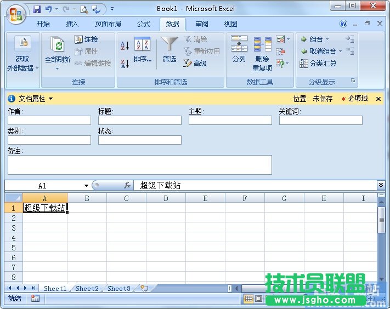Click the fx insert function icon
390x309 pixels.
click(127, 186)
